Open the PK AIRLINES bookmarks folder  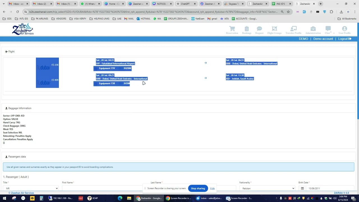pyautogui.click(x=40, y=19)
